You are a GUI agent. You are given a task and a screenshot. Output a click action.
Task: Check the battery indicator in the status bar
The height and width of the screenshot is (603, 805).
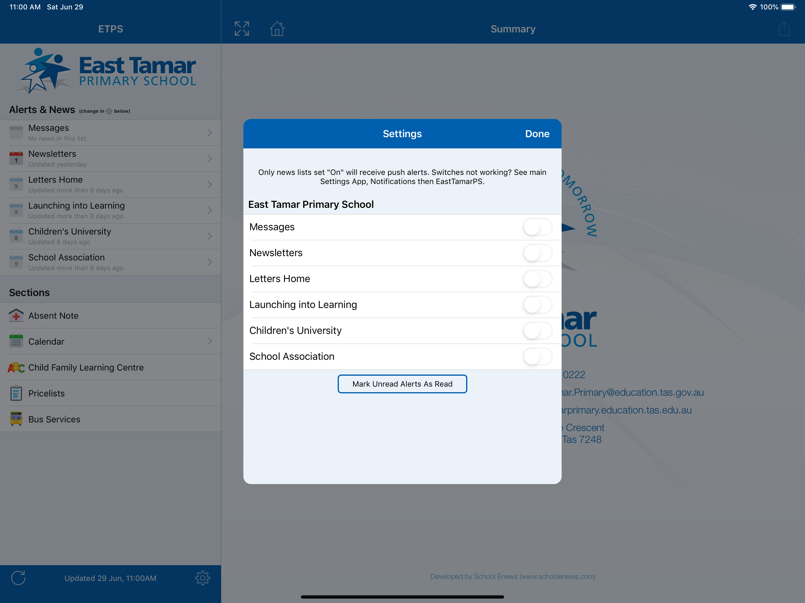pos(788,7)
